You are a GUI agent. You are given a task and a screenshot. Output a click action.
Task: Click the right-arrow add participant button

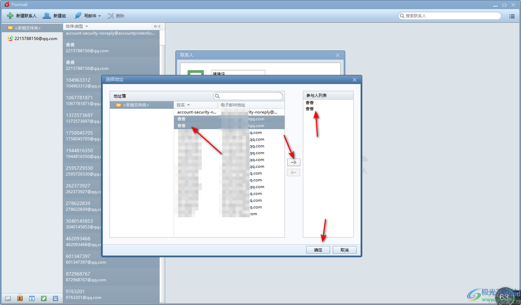tap(294, 162)
